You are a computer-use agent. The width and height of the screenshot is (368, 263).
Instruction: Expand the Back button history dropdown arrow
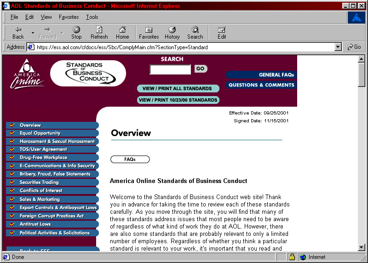click(33, 33)
